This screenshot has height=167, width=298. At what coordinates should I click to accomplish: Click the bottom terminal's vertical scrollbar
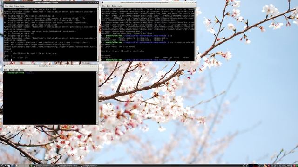pos(97,98)
